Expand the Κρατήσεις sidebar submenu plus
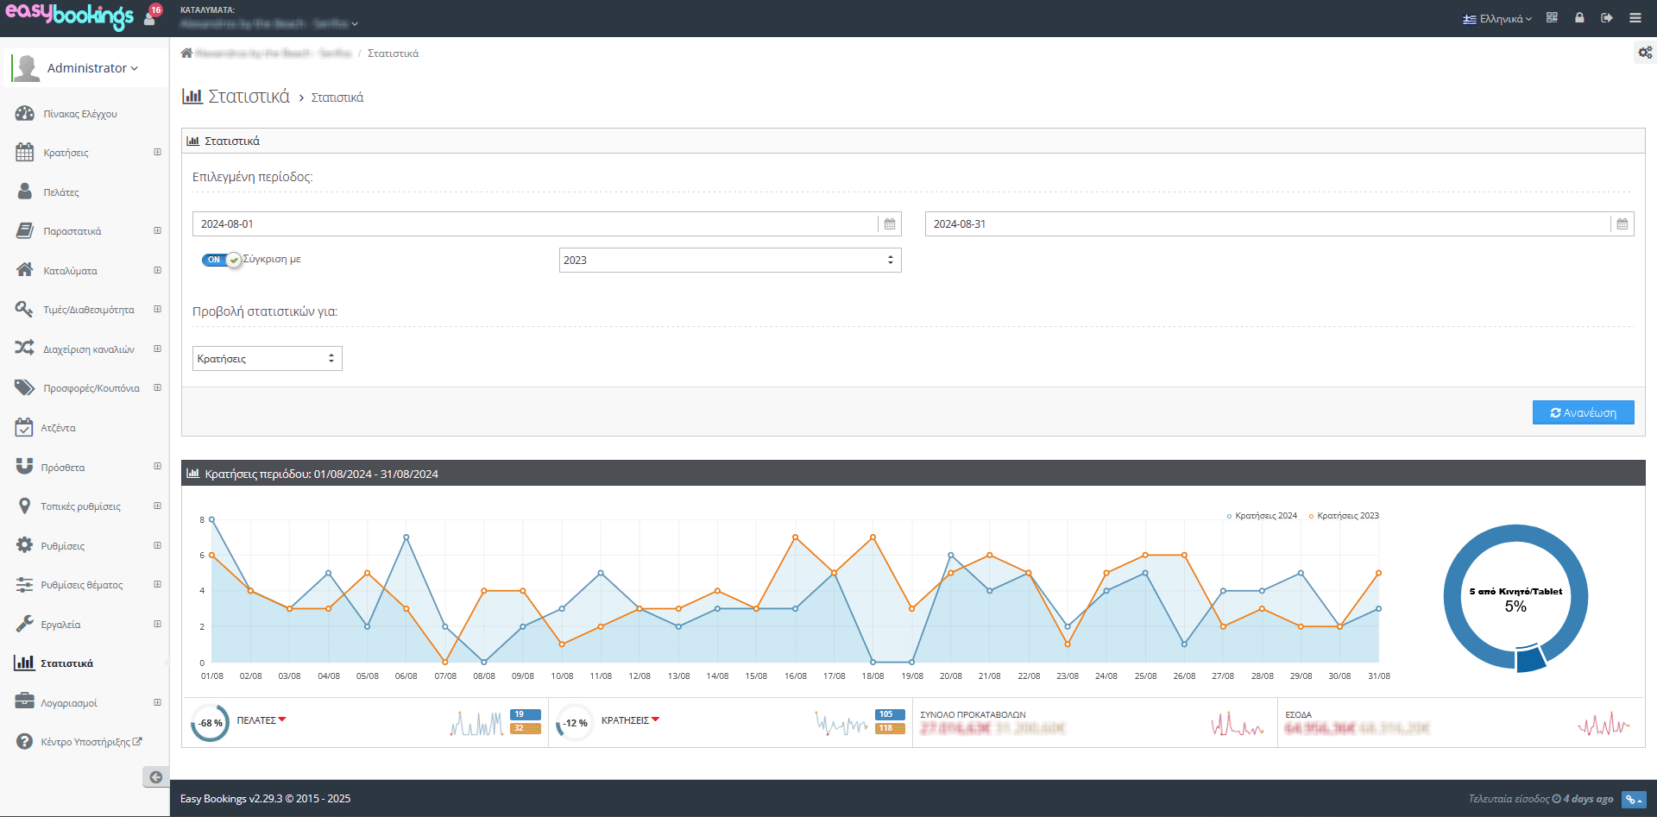 [x=157, y=152]
